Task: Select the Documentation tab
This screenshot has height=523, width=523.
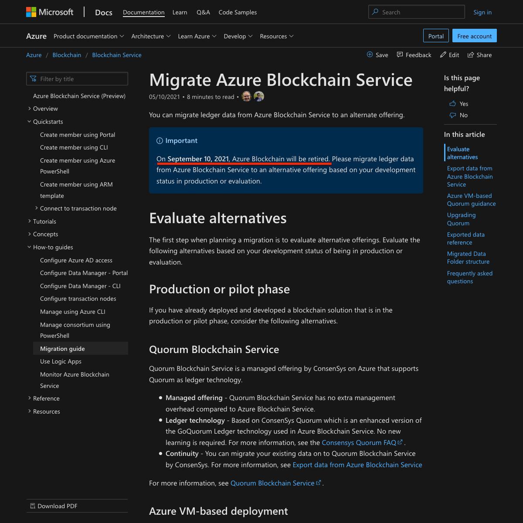Action: (x=144, y=12)
